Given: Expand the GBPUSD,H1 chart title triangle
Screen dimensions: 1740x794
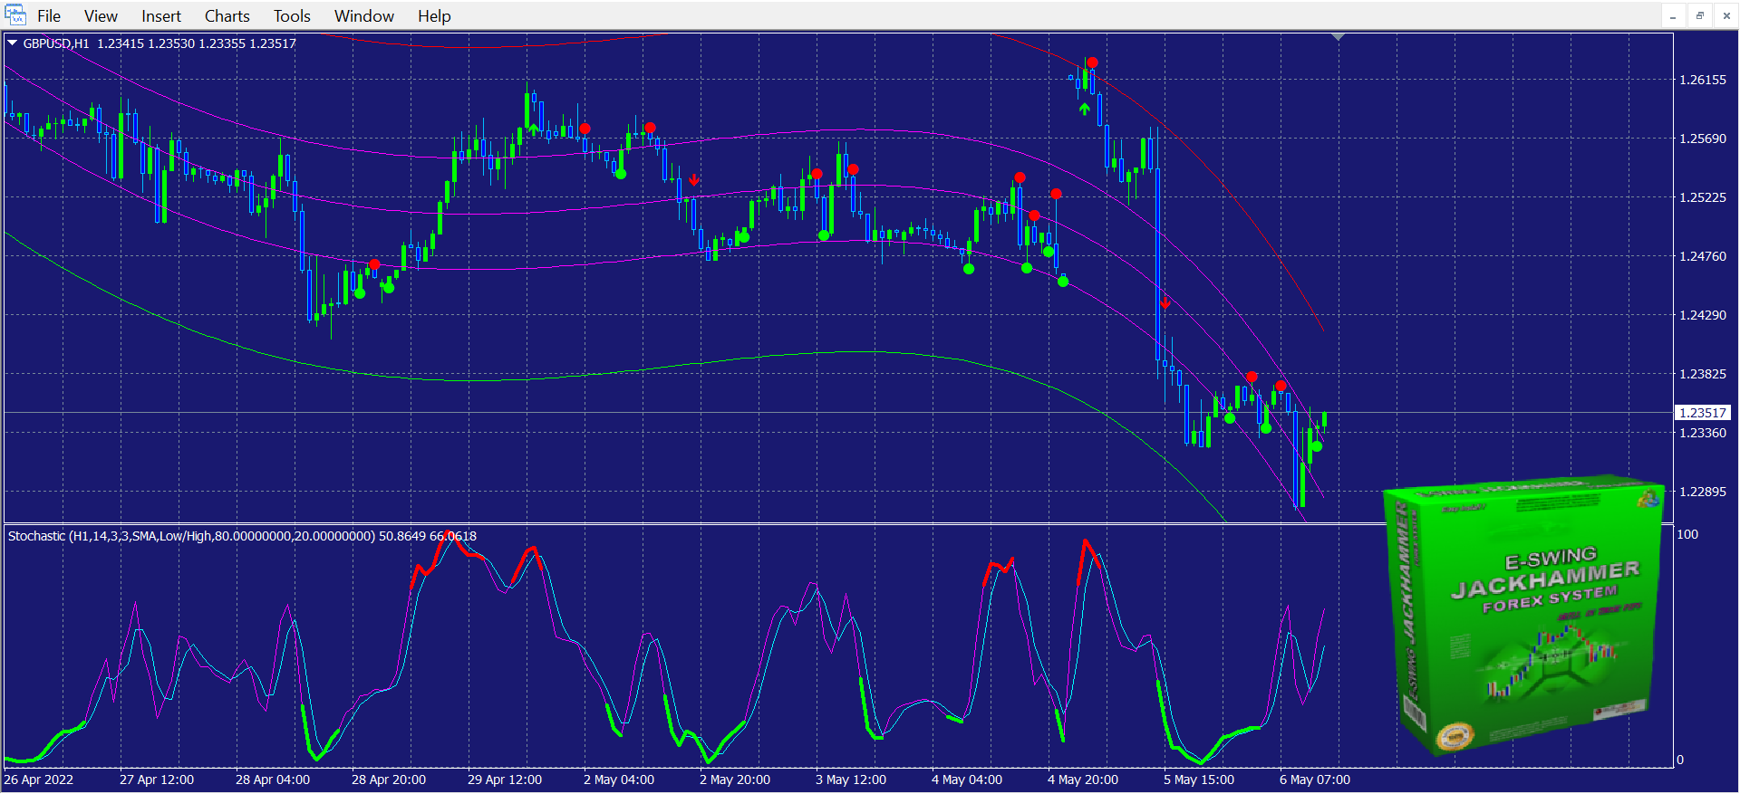Looking at the screenshot, I should pyautogui.click(x=13, y=43).
